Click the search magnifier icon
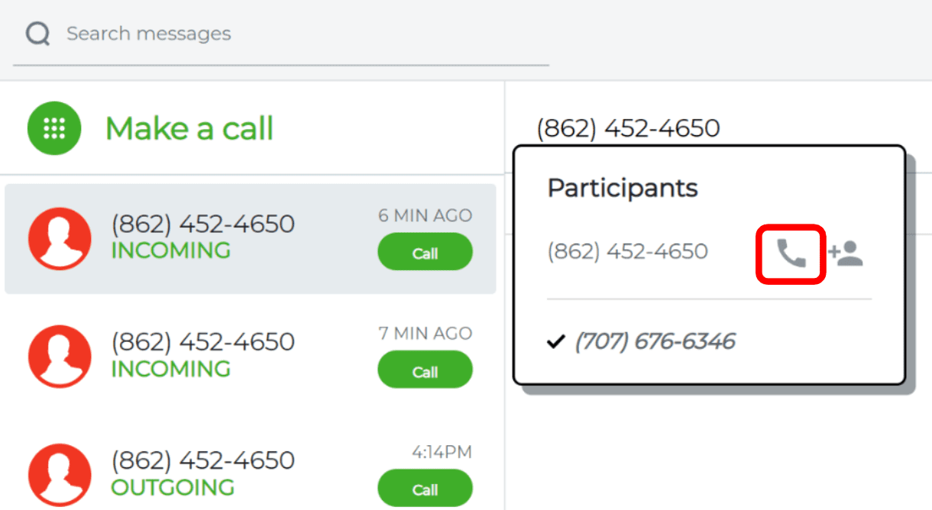Screen dimensions: 932x510 pyautogui.click(x=37, y=34)
